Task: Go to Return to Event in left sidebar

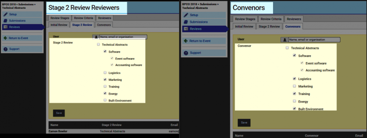Action: pos(22,38)
